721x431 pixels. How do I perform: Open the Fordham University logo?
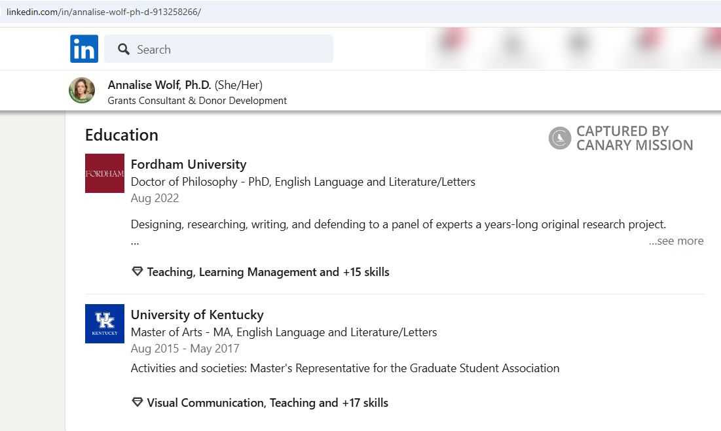(103, 173)
